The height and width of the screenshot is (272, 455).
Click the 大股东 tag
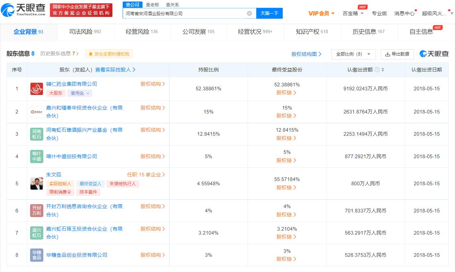pyautogui.click(x=56, y=93)
